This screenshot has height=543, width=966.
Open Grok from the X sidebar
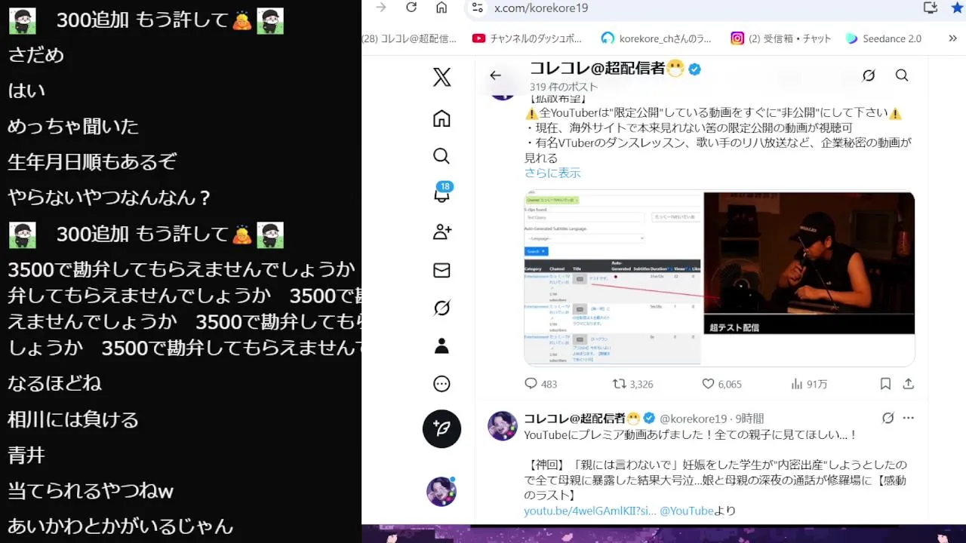pos(442,308)
